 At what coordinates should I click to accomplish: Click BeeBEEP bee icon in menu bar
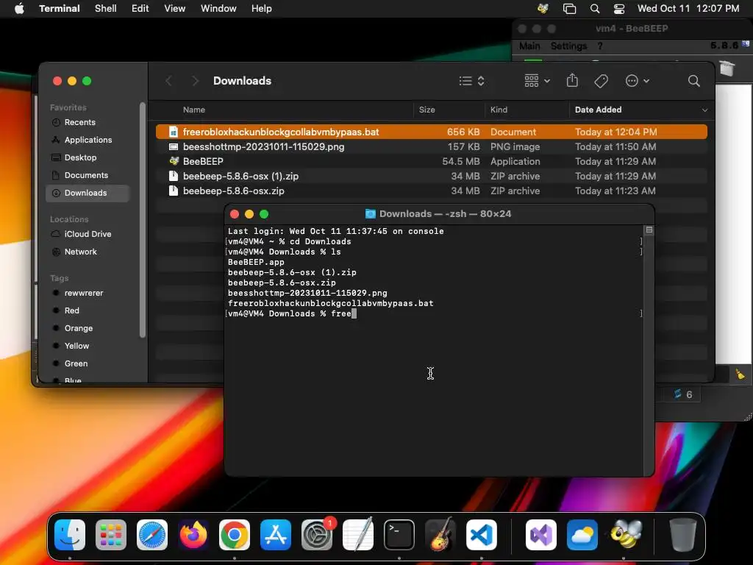tap(543, 9)
